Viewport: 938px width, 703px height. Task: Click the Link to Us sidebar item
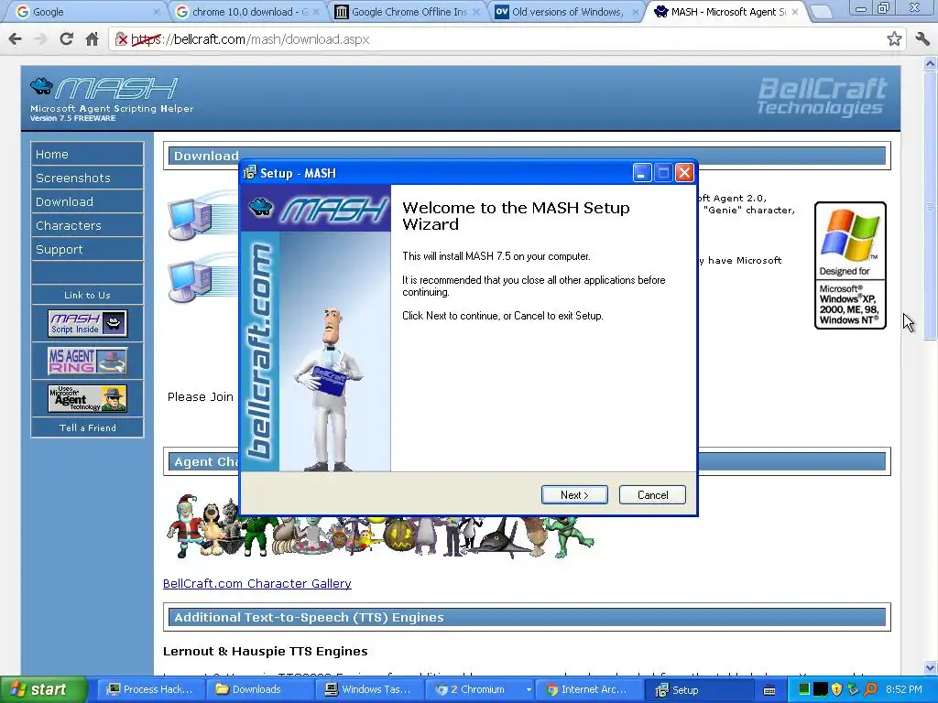coord(87,296)
